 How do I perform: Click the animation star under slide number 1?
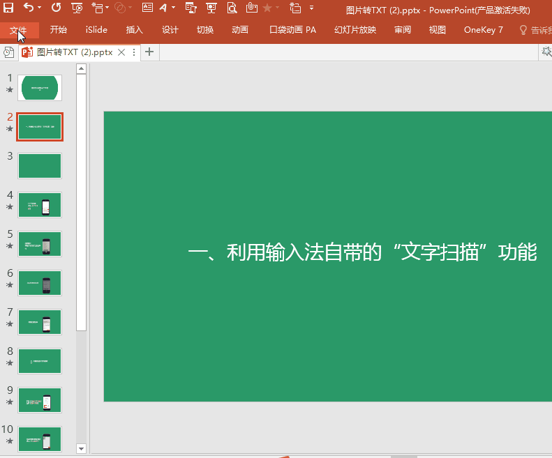point(10,89)
